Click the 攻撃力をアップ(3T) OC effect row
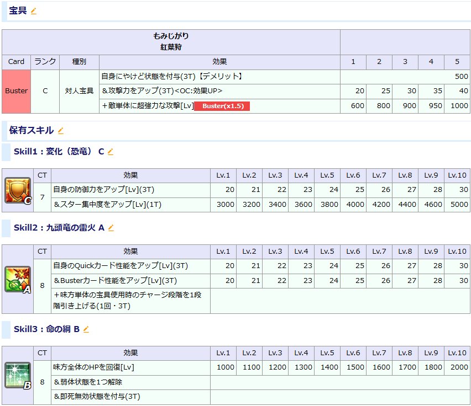This screenshot has width=471, height=406. 219,91
